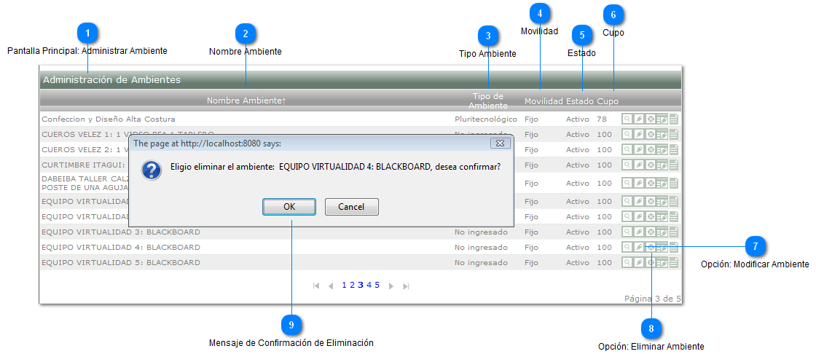Open document icon for CURTIMBRE ITAGUI

pos(673,165)
